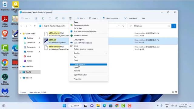Screen dimensions: 194x109
Task: Click the Paste toolbar icon
Action: click(50, 18)
